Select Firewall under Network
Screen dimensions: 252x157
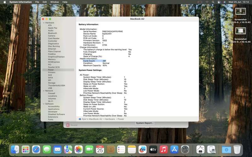click(x=52, y=93)
